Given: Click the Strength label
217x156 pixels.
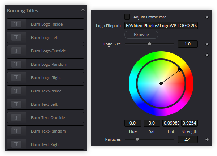Looking at the screenshot, I should click(189, 131).
